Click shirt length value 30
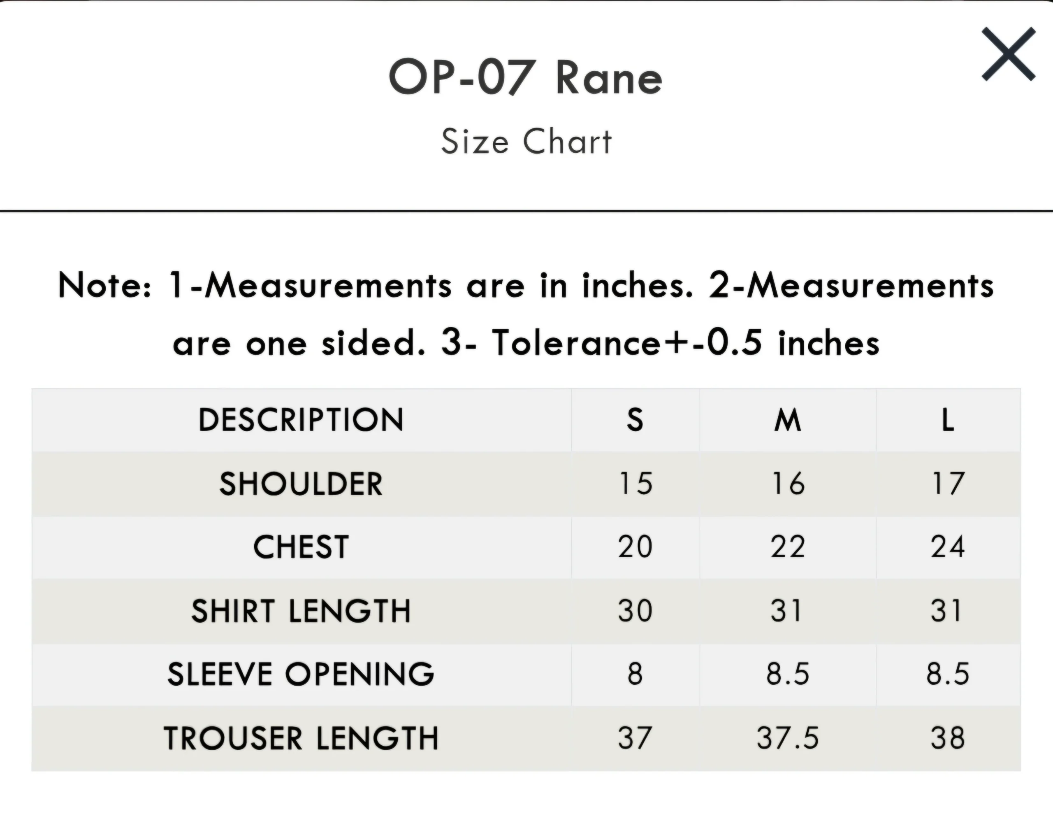The height and width of the screenshot is (835, 1053). (635, 611)
